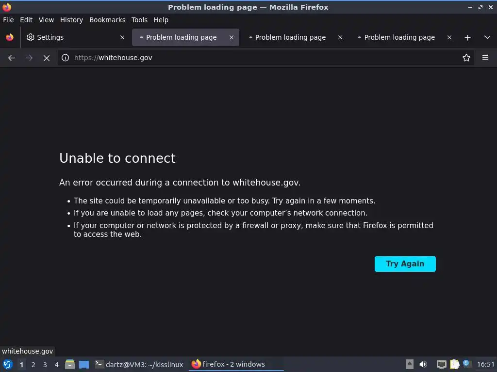This screenshot has width=497, height=372.
Task: List all tabs using the chevron
Action: 487,37
